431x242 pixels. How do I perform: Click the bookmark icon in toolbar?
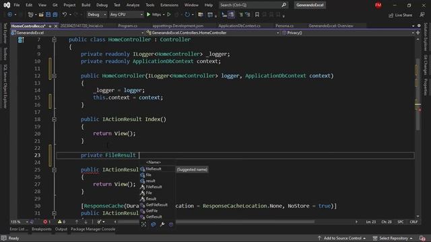pos(257,15)
